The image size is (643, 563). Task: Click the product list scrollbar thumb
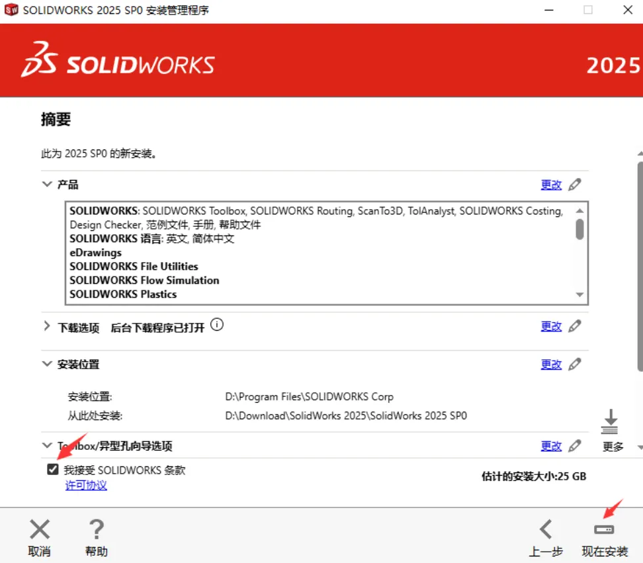(579, 229)
